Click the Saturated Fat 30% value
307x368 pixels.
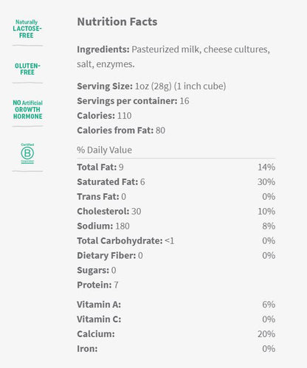pyautogui.click(x=266, y=182)
